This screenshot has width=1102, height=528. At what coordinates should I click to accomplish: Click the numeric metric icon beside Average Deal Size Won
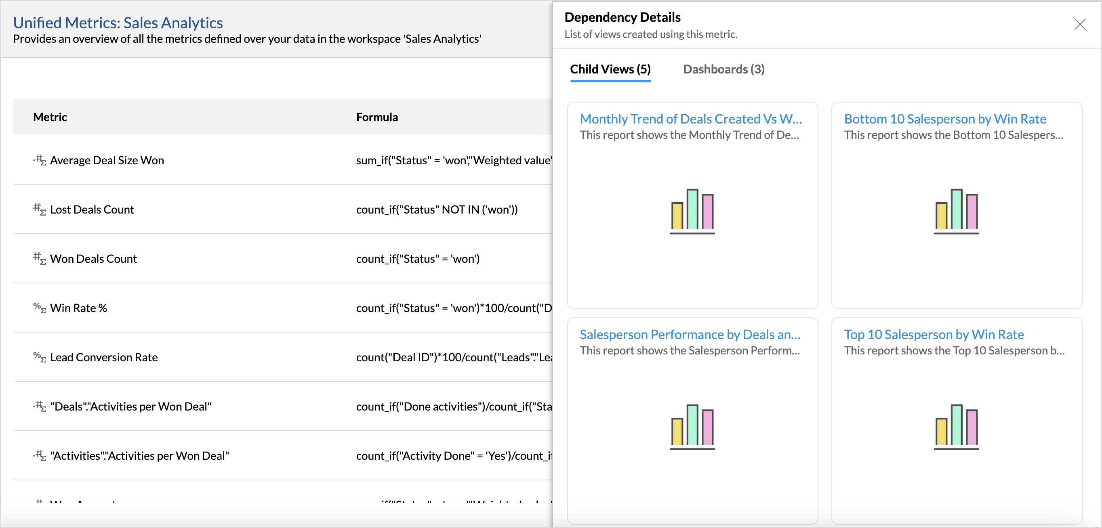39,160
